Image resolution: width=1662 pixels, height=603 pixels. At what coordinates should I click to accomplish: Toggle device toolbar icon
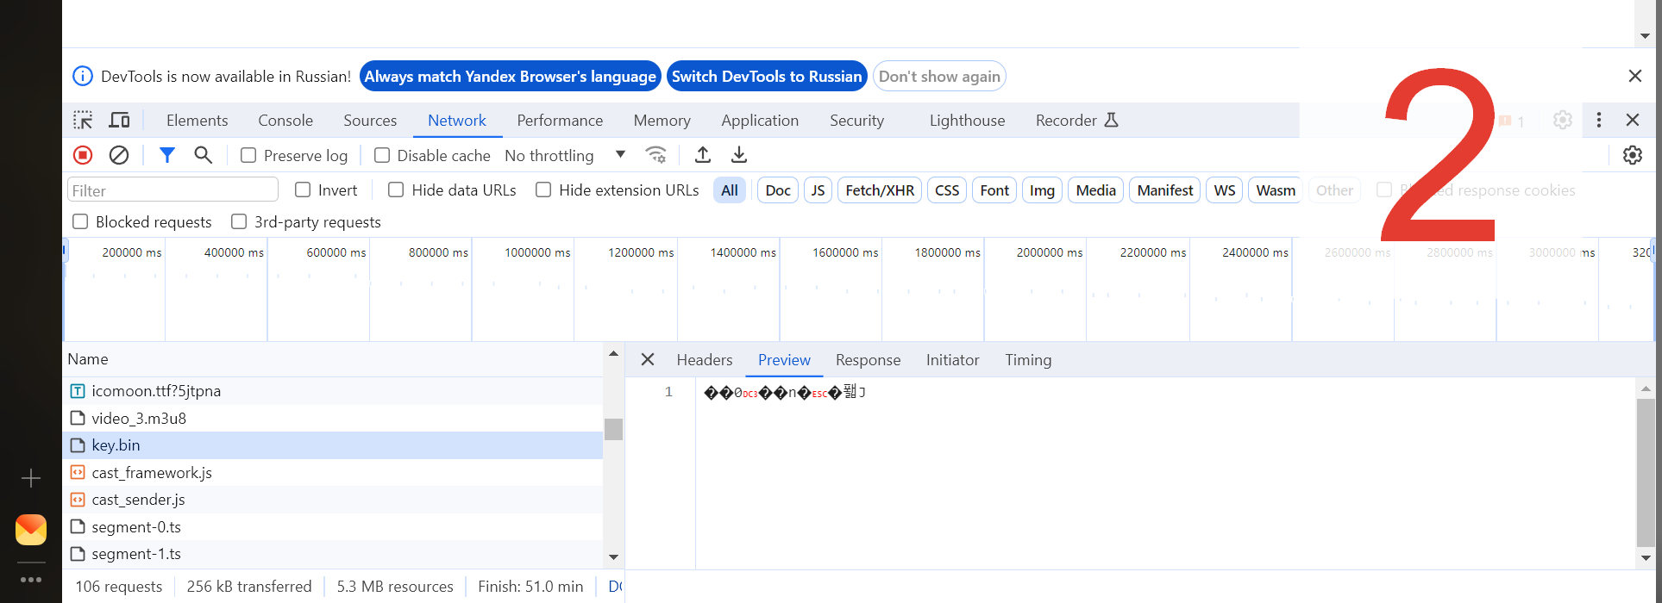coord(119,121)
